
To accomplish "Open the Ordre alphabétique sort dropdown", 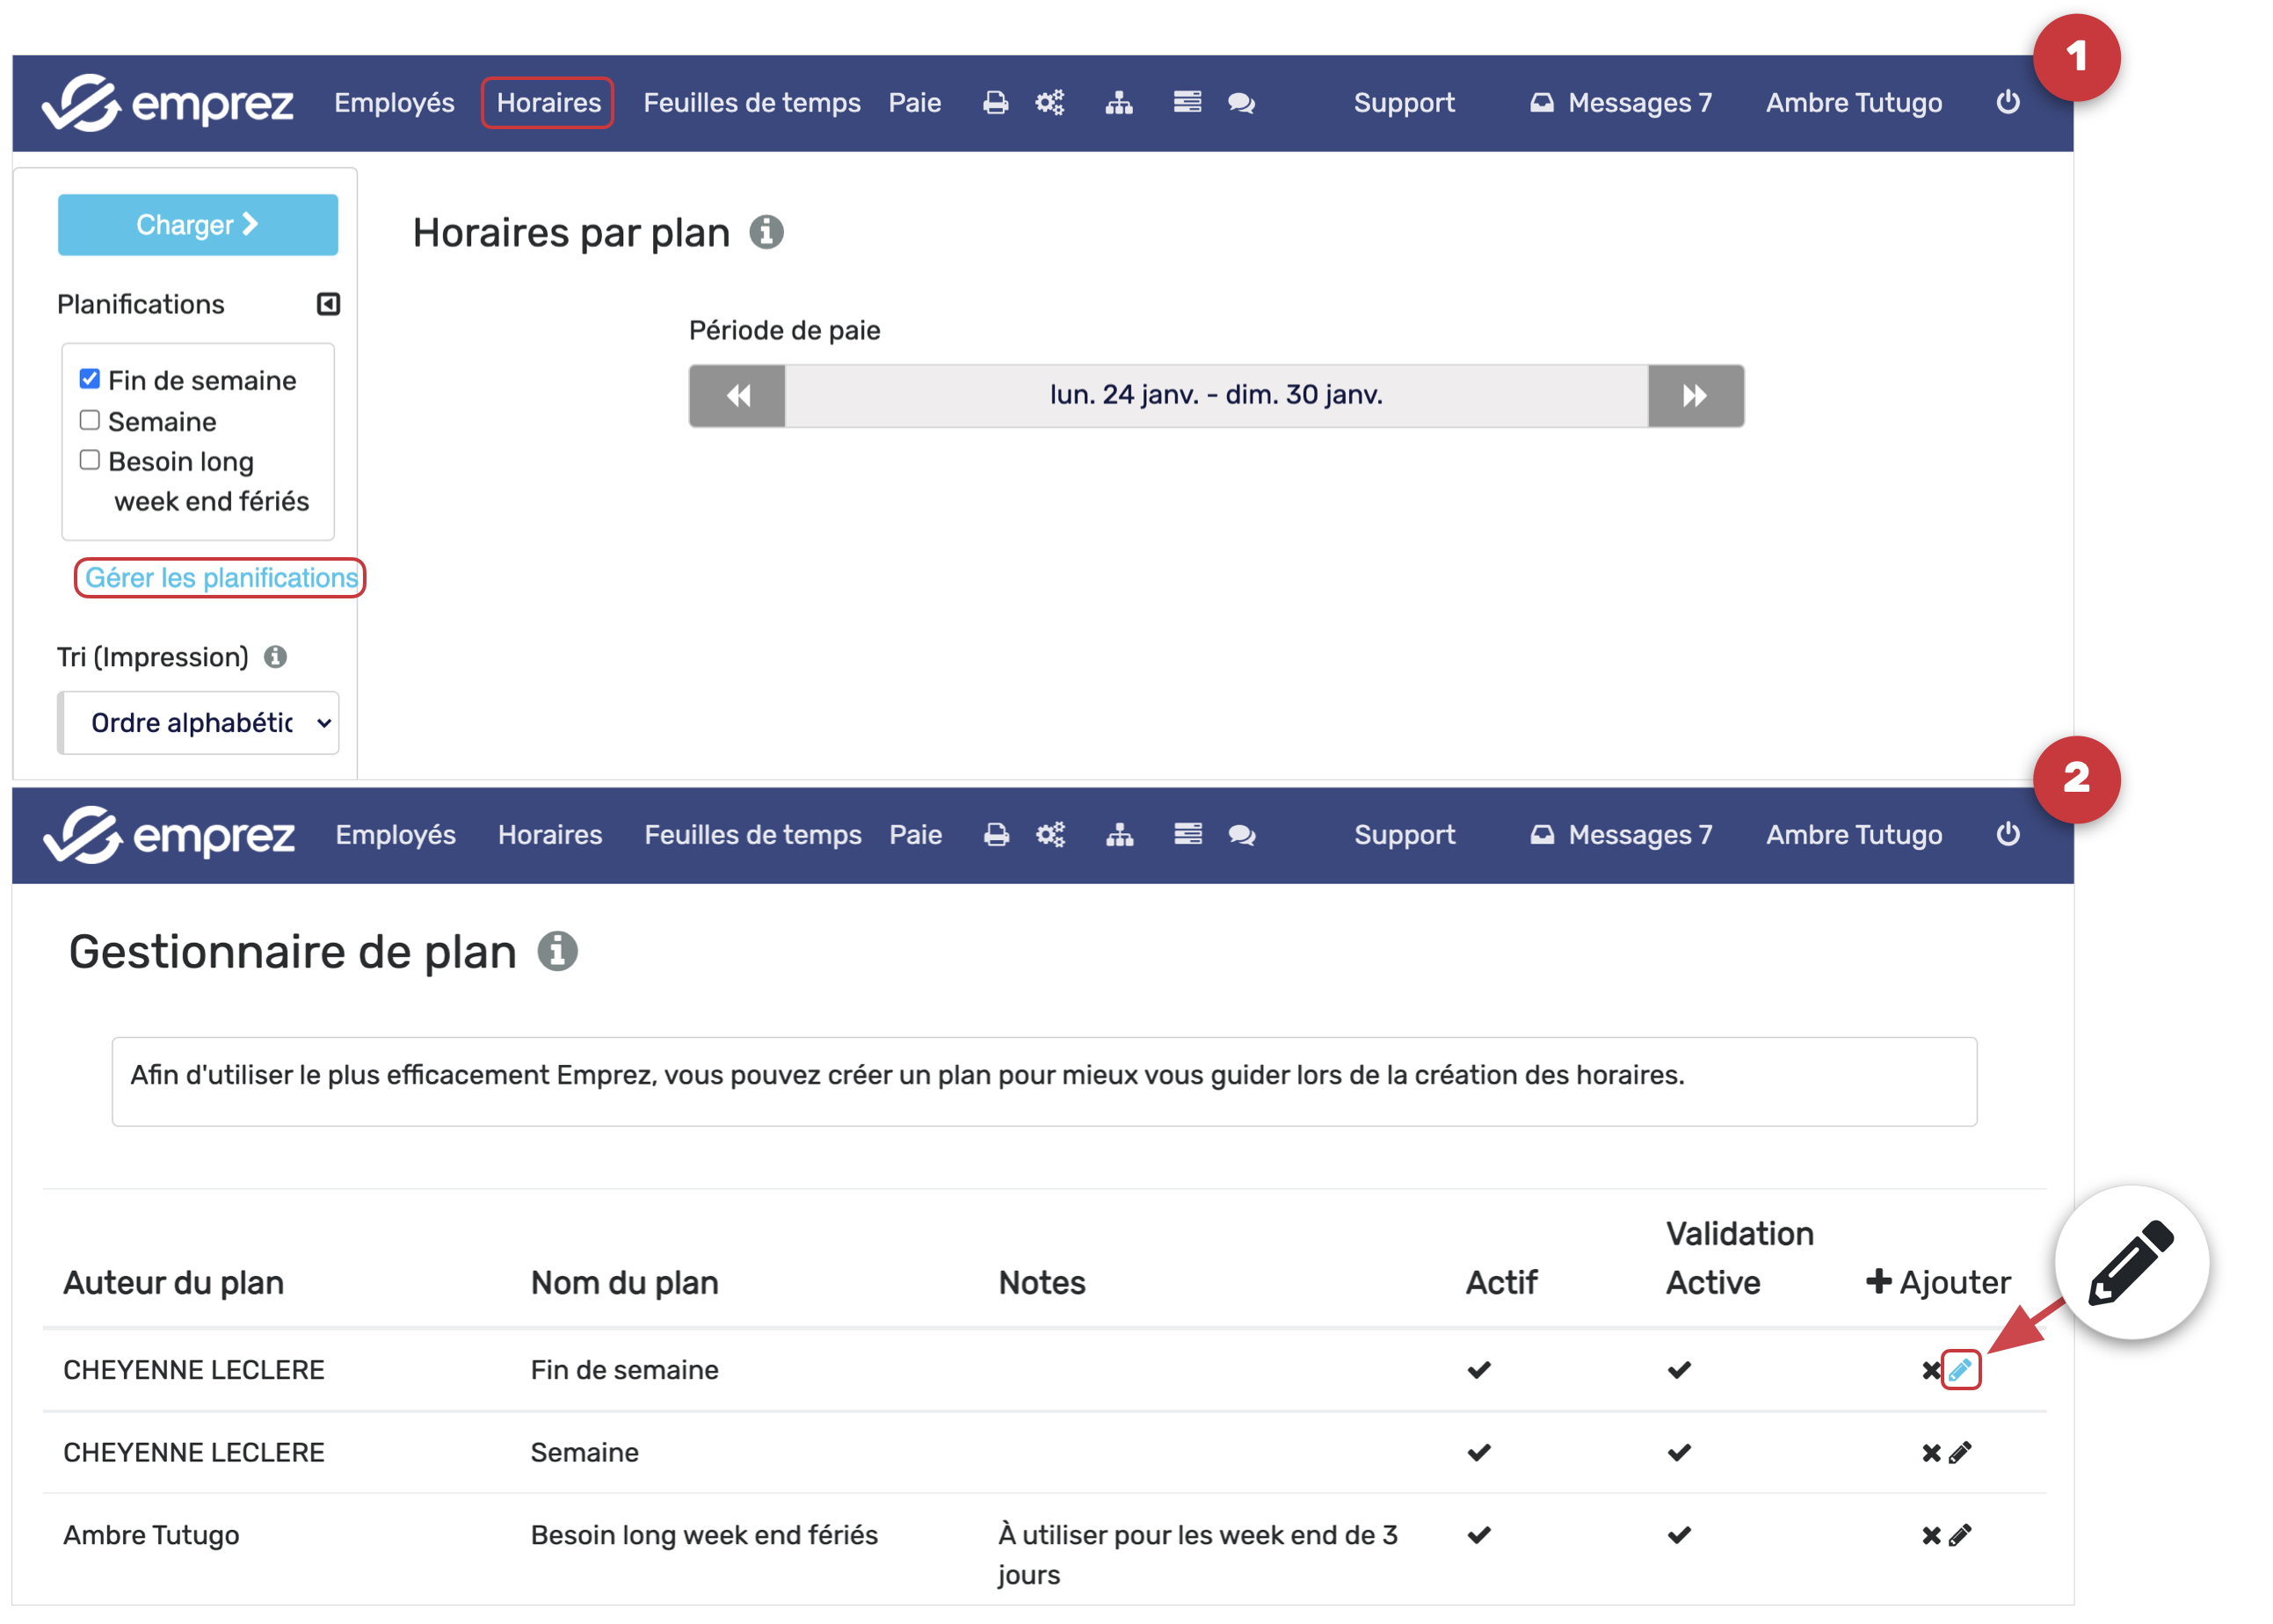I will point(198,722).
